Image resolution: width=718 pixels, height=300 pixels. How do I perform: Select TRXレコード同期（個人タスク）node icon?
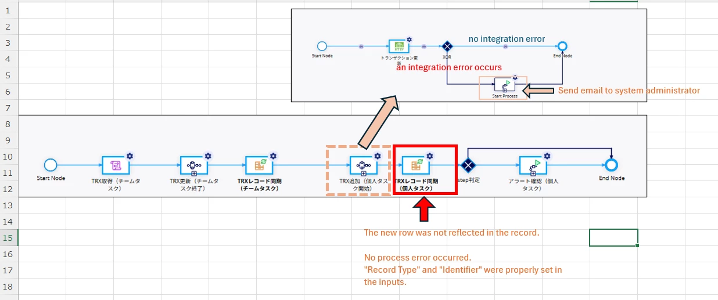click(x=415, y=165)
